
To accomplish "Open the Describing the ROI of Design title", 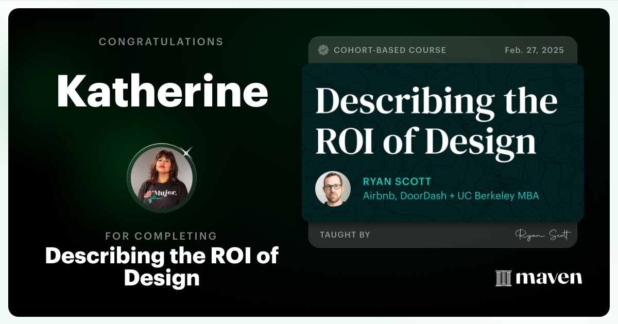I will 437,118.
